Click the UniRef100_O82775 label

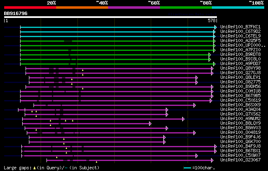240,82
